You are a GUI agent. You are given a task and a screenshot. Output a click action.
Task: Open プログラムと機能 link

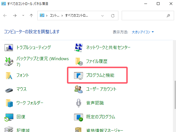(100, 75)
